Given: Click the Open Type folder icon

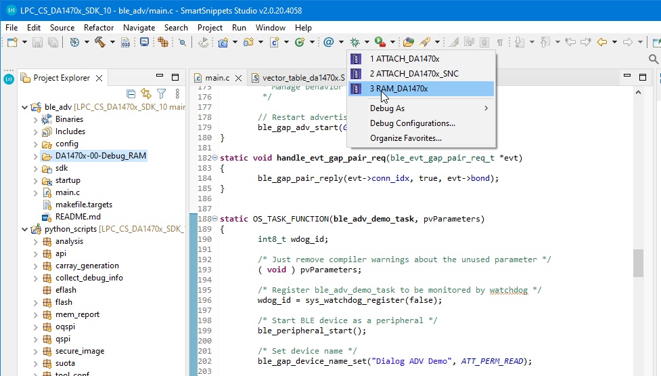Looking at the screenshot, I should click(x=409, y=42).
